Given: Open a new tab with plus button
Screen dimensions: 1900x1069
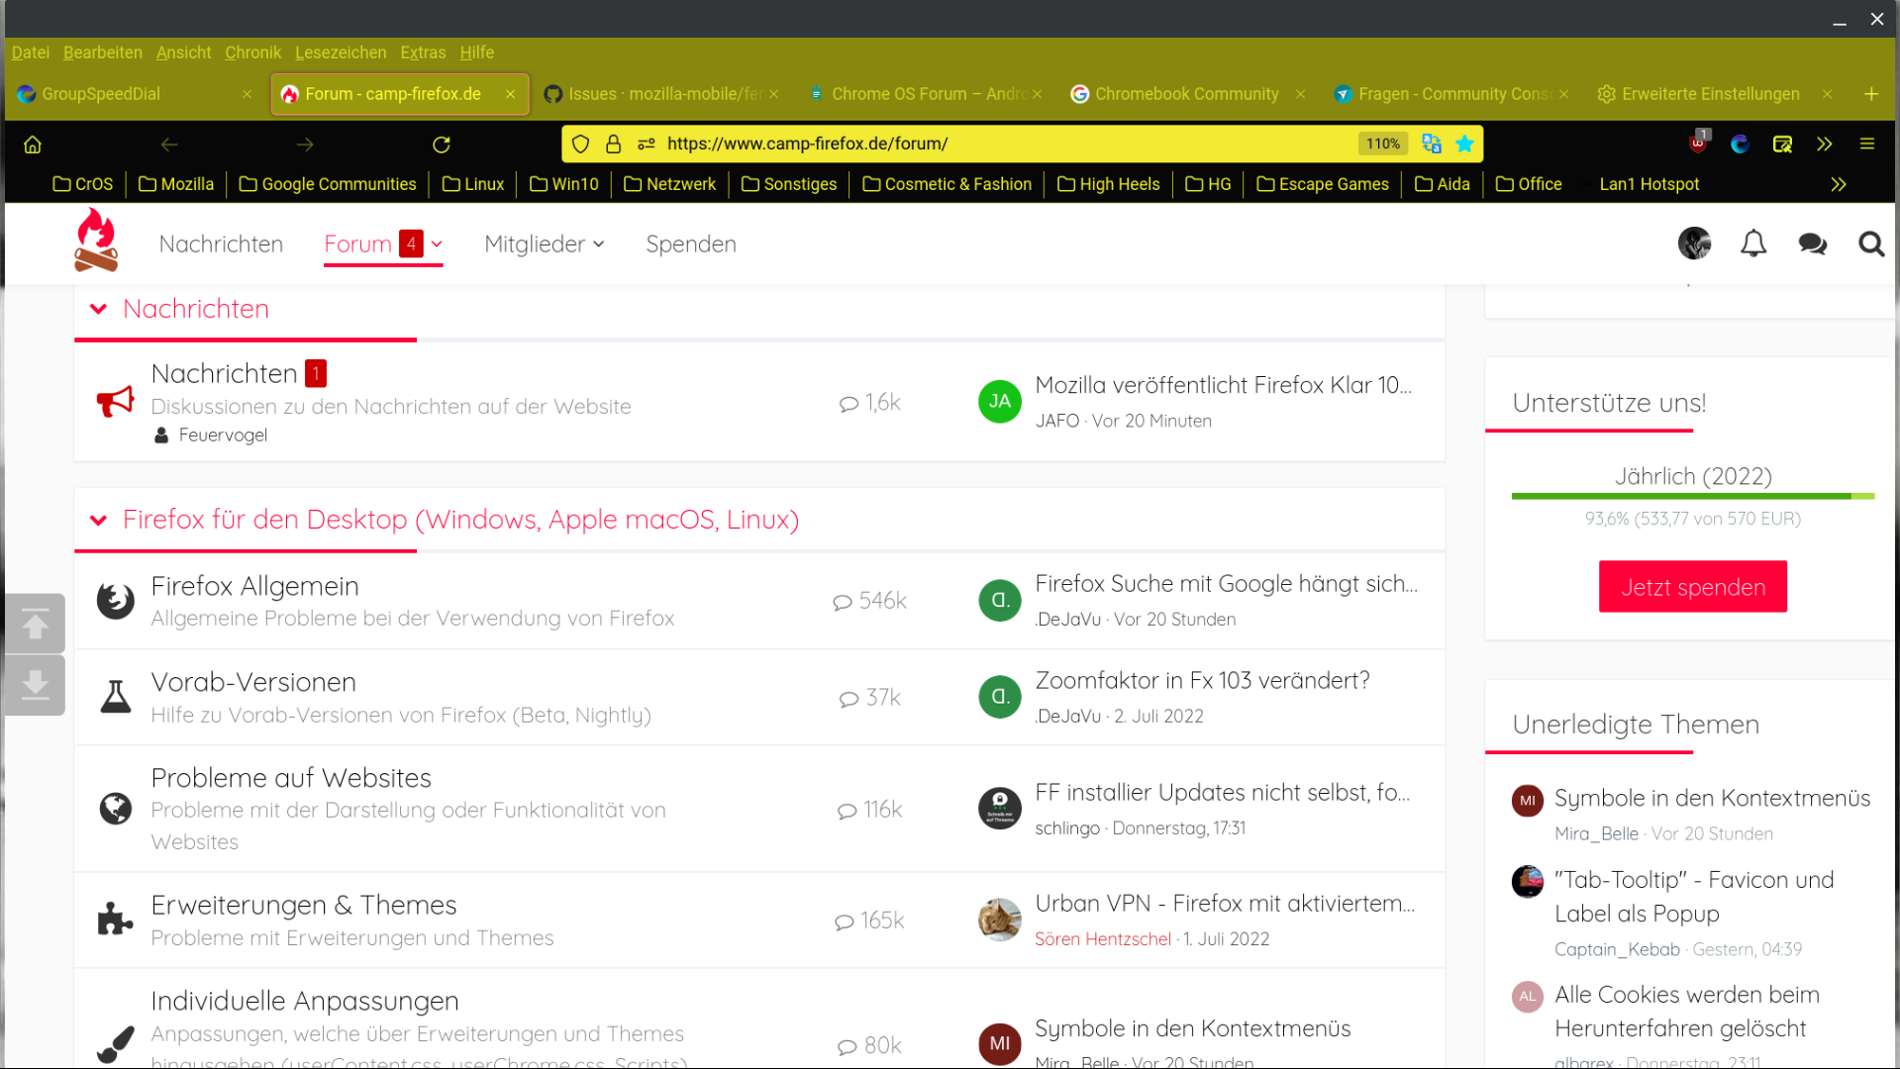Looking at the screenshot, I should (1871, 94).
